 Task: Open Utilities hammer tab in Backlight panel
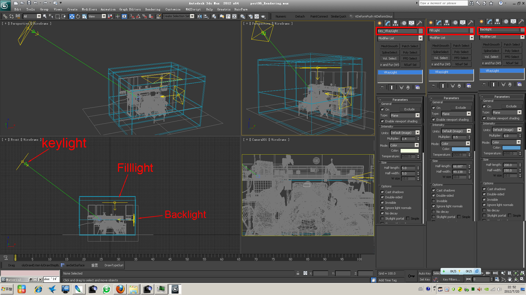[521, 22]
